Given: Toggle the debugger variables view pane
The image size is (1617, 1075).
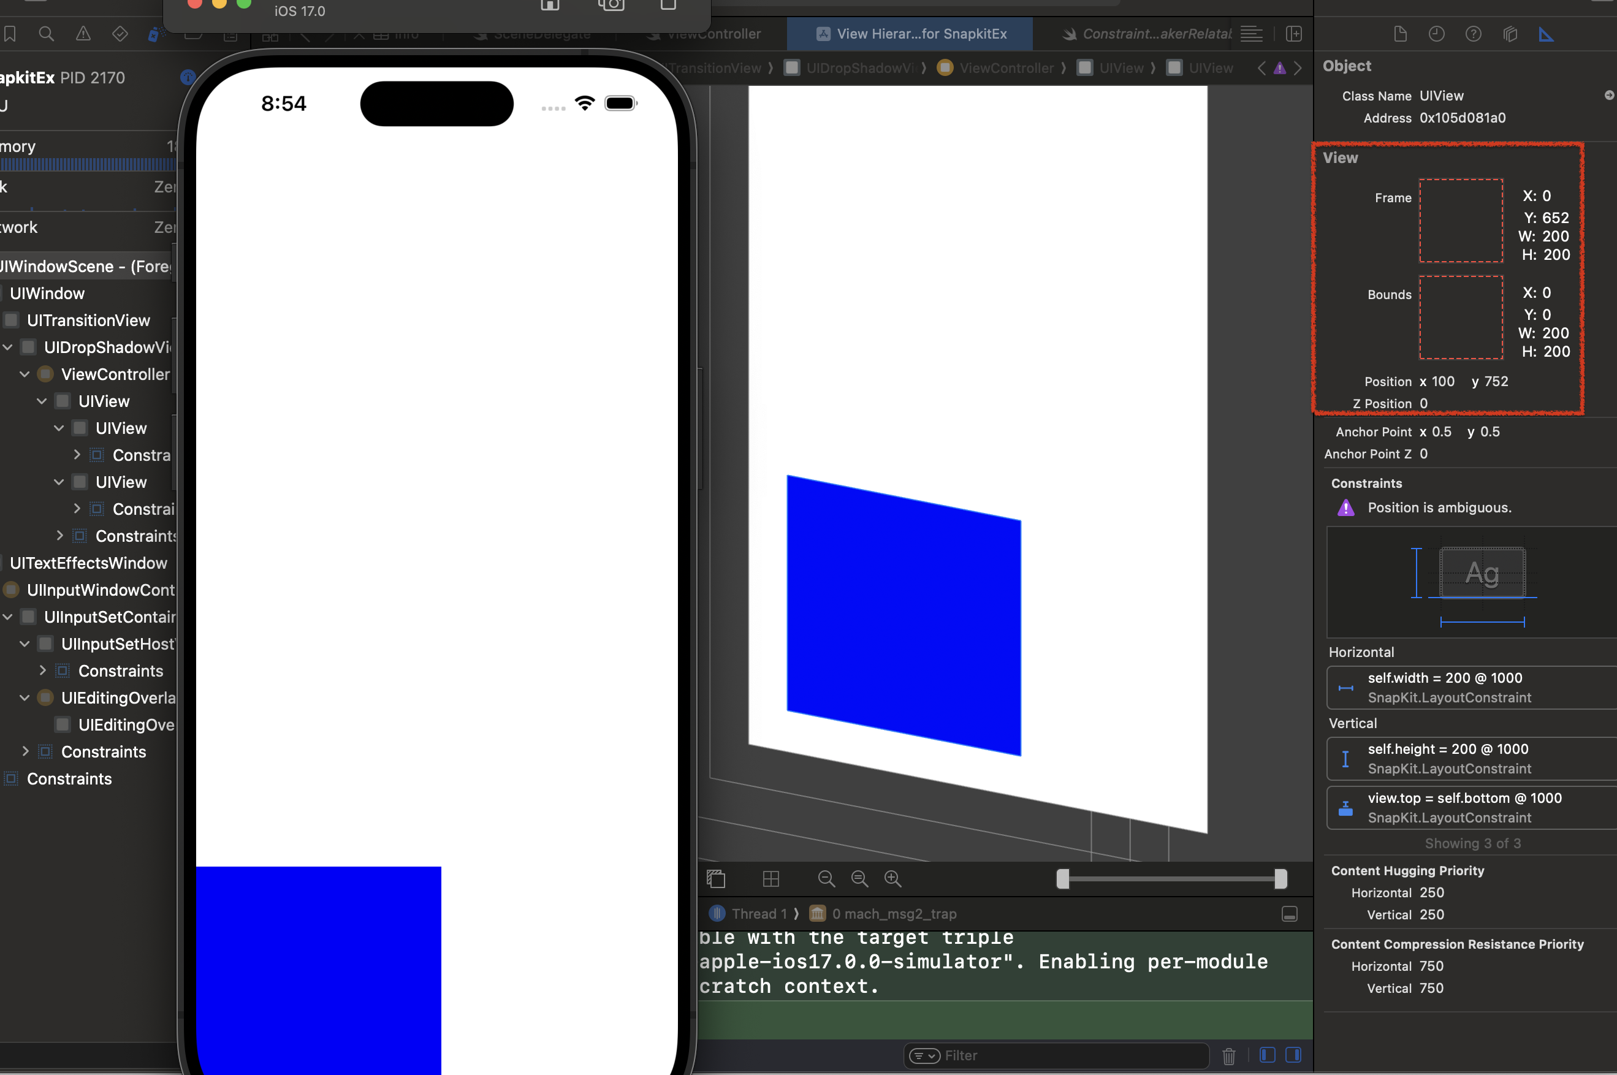Looking at the screenshot, I should pos(1288,913).
